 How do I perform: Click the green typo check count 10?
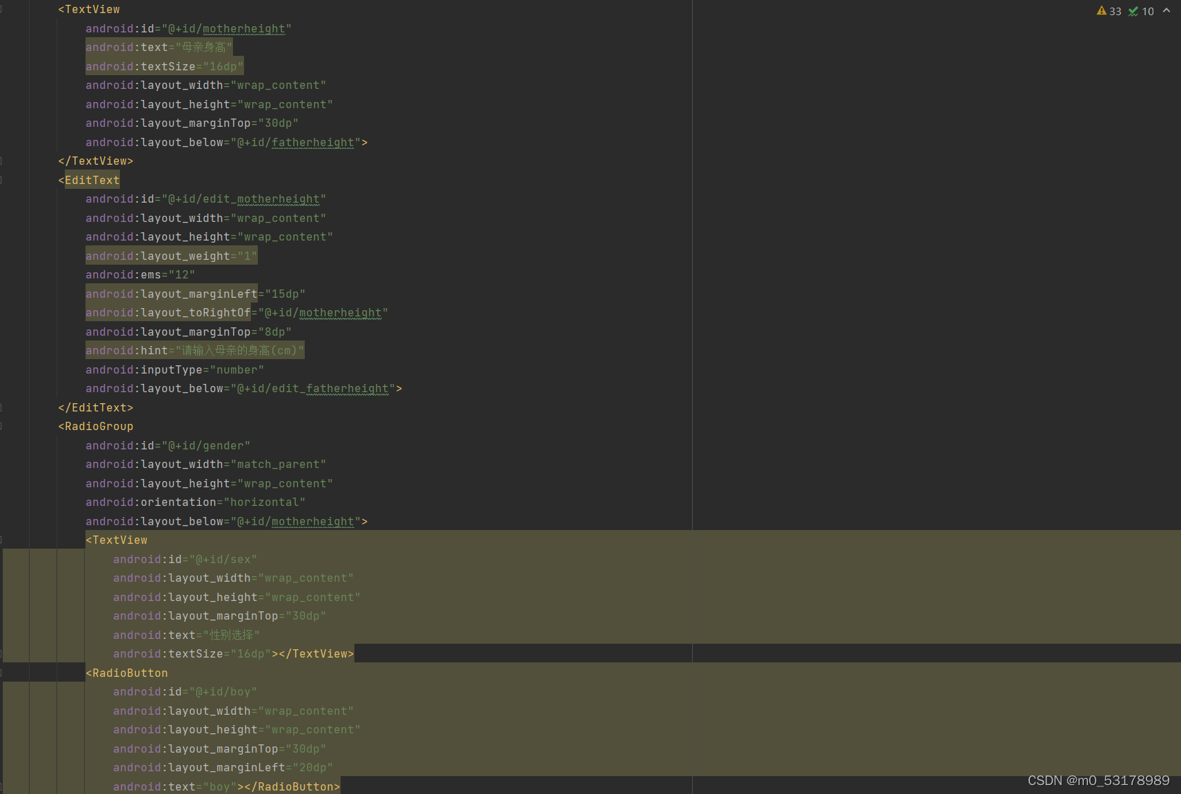1141,11
